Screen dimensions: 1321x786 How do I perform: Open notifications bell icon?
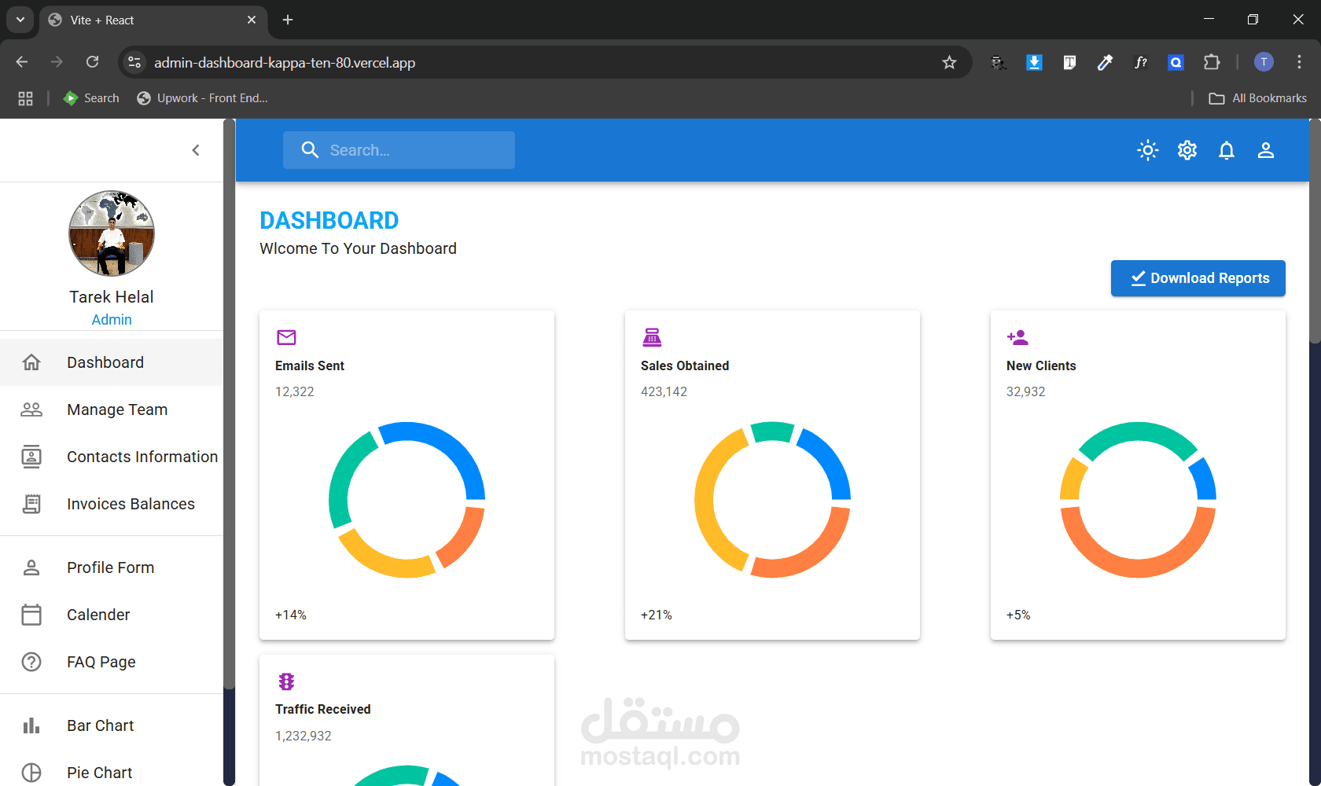[x=1227, y=150]
